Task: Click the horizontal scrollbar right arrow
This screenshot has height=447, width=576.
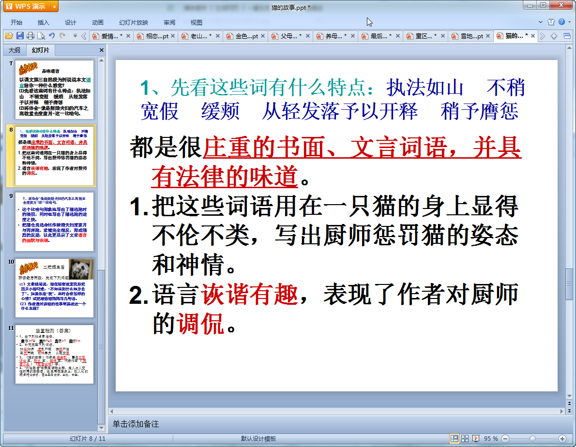Action: pyautogui.click(x=561, y=411)
